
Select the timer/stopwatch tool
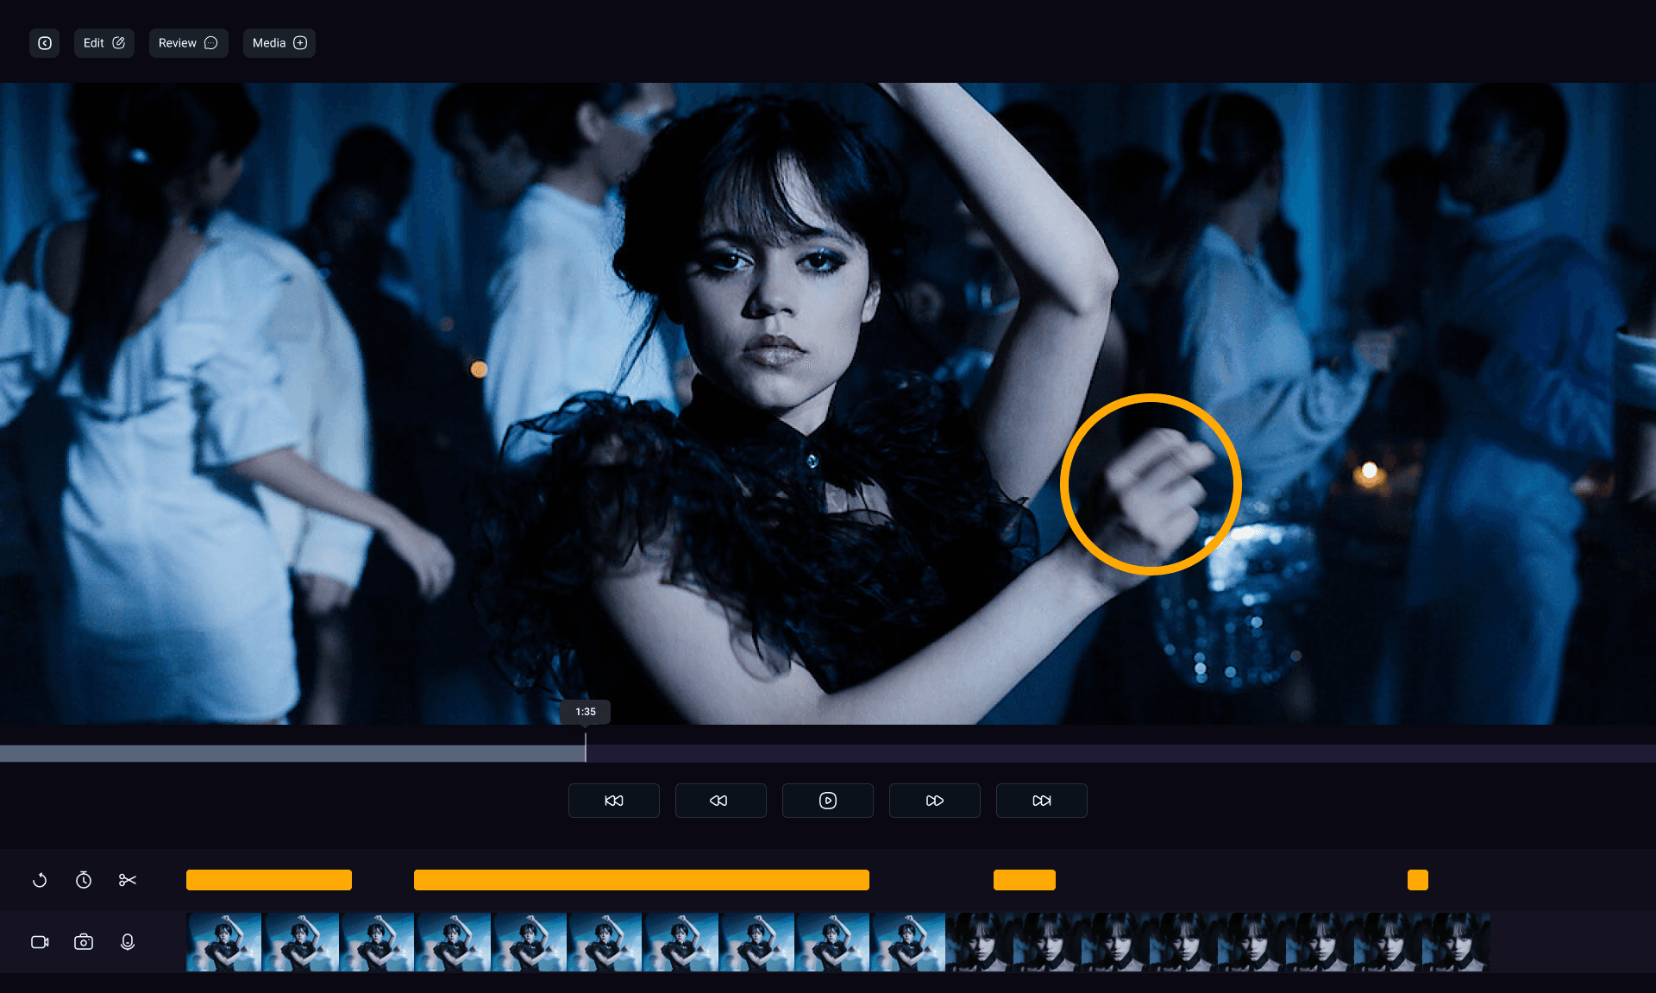[x=84, y=880]
